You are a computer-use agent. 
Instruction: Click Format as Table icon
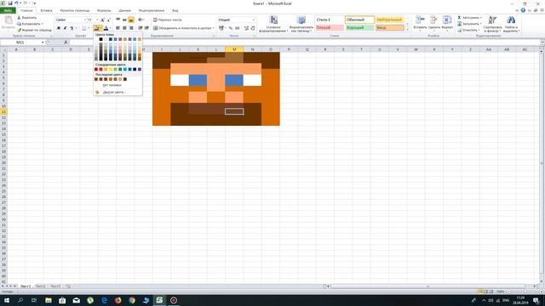coord(301,20)
